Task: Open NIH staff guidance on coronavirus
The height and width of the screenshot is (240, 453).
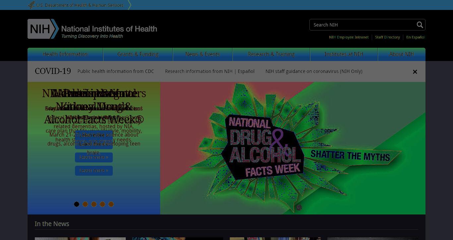Action: pos(314,71)
